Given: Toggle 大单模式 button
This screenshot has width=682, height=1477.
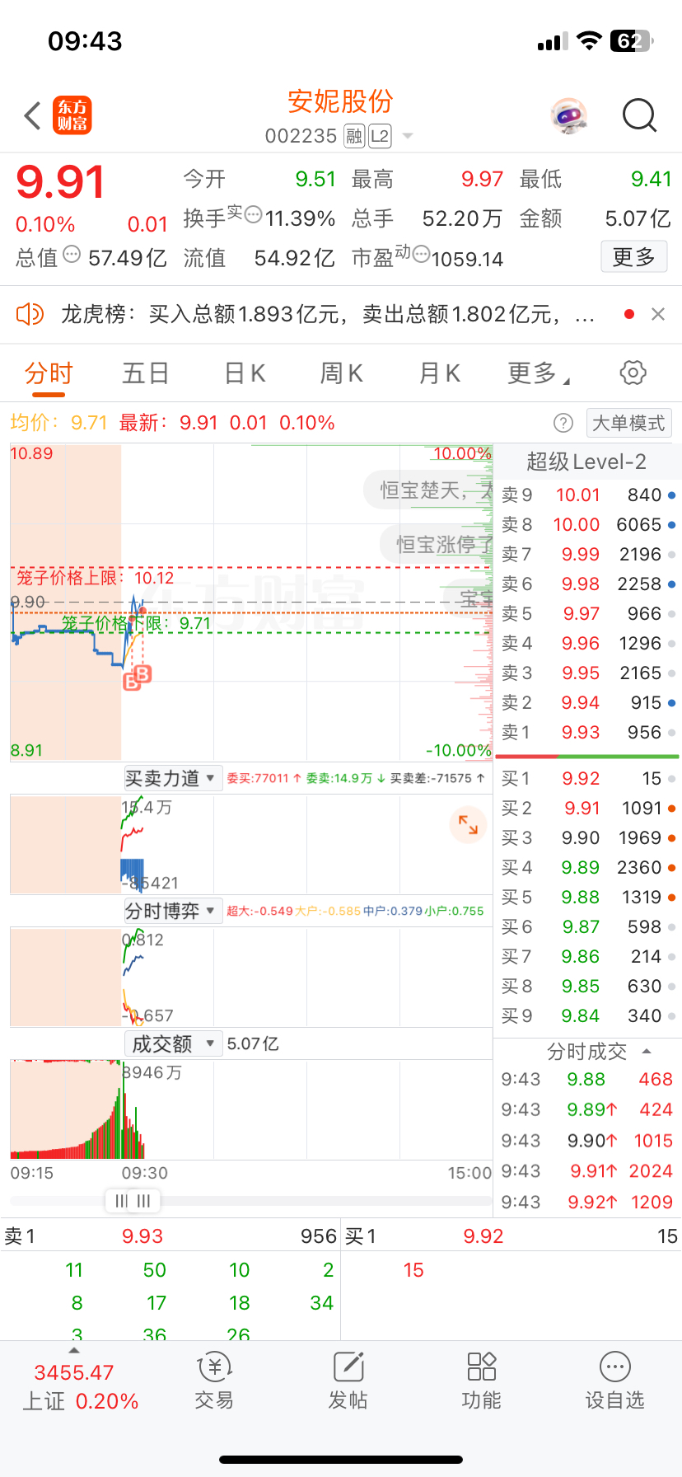Looking at the screenshot, I should click(628, 423).
